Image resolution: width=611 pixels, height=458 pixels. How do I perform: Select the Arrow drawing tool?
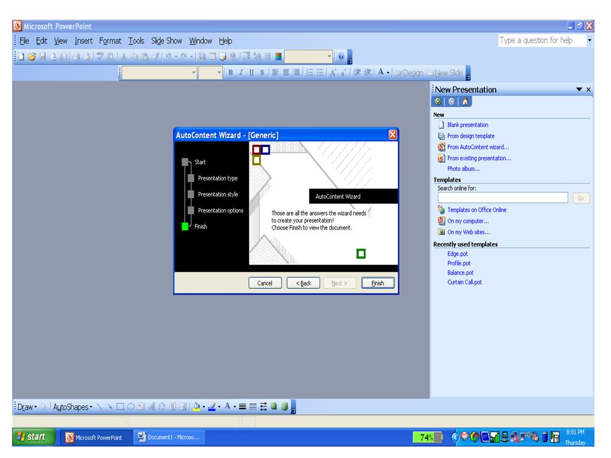coord(109,407)
